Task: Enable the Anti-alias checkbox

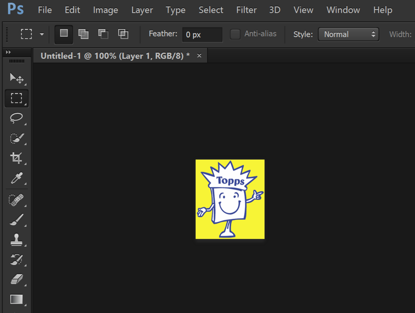Action: coord(235,34)
